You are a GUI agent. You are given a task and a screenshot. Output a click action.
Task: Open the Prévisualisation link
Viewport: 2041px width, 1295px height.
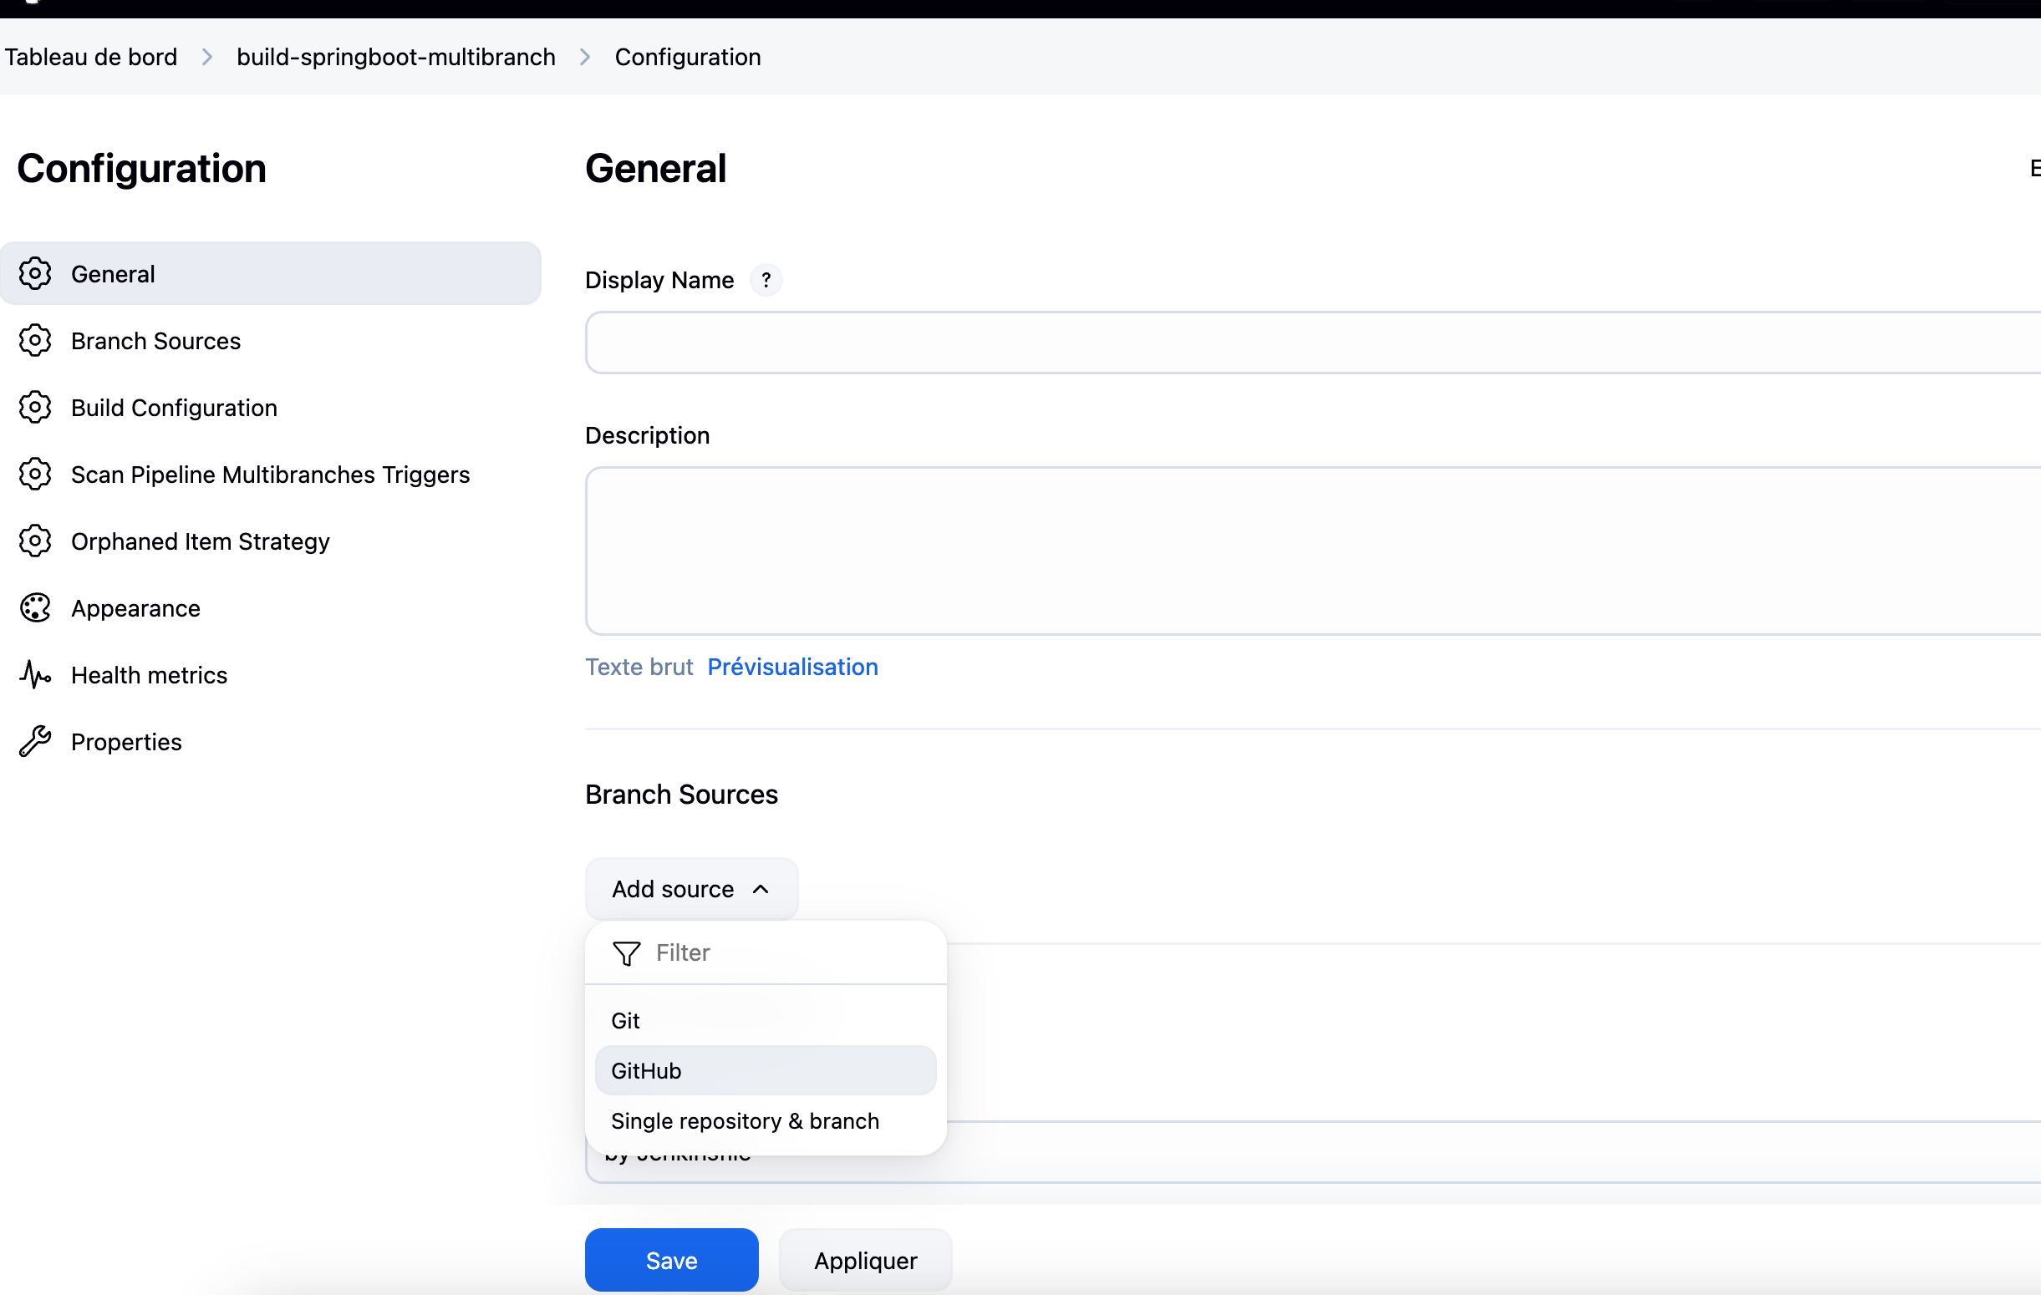point(791,667)
